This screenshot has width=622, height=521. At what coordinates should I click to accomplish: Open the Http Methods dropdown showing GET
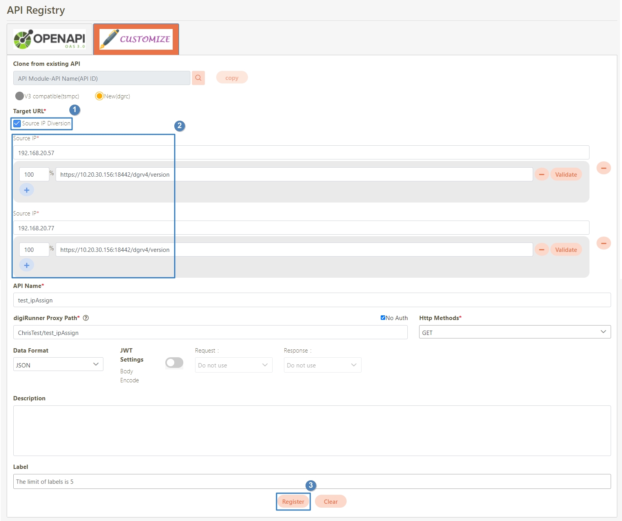click(514, 332)
